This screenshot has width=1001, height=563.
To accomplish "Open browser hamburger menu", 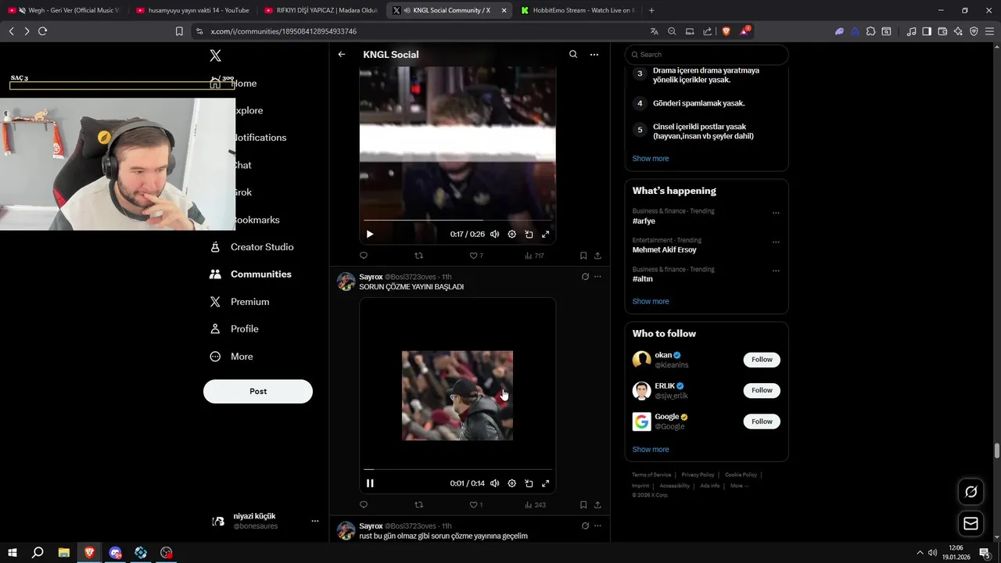I will (989, 31).
